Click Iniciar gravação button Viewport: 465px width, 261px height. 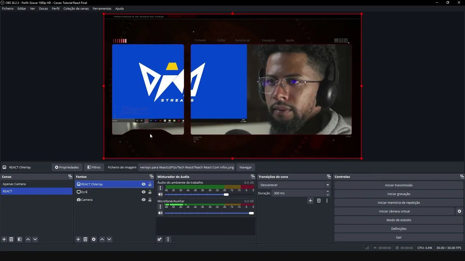pyautogui.click(x=399, y=194)
